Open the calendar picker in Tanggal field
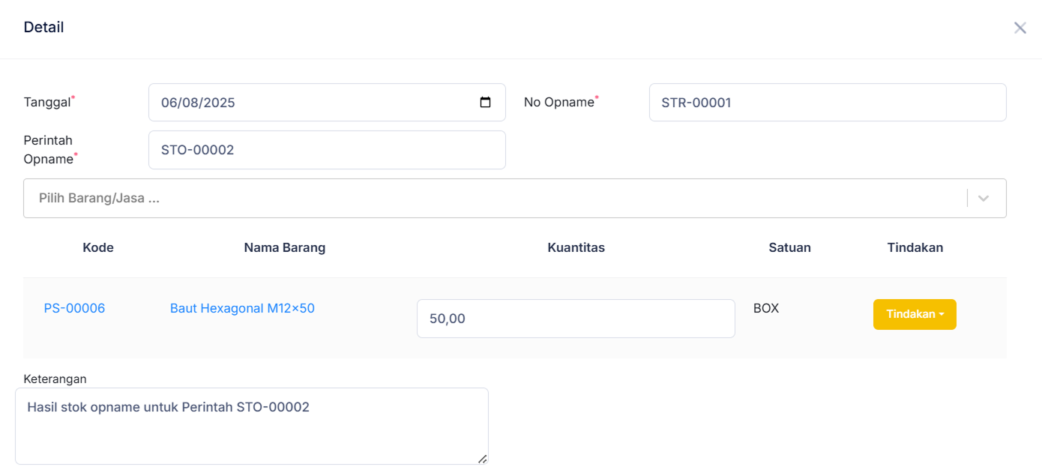 485,103
